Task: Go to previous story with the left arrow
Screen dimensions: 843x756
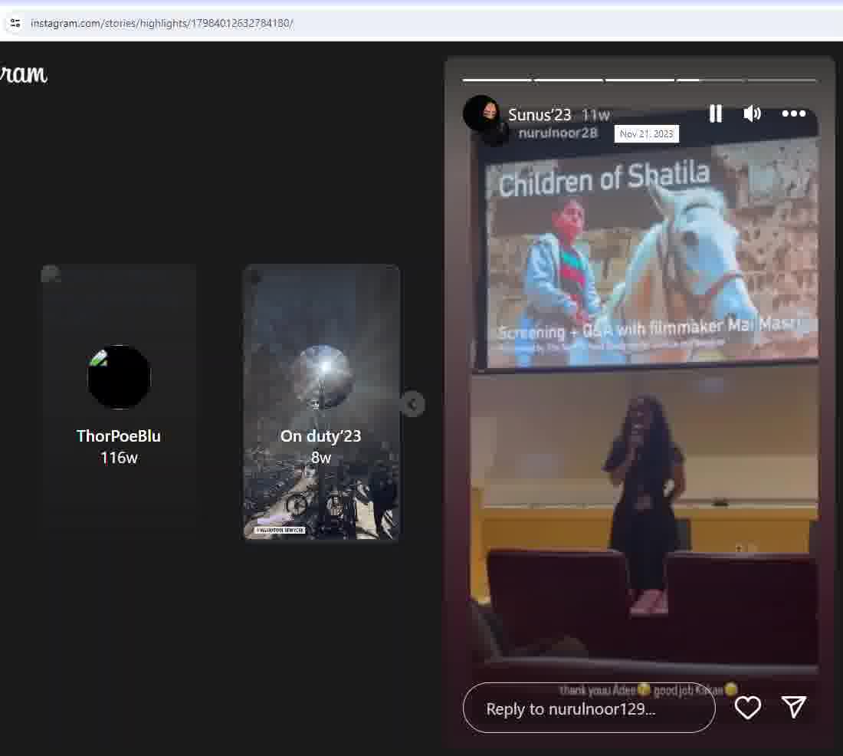Action: [413, 404]
